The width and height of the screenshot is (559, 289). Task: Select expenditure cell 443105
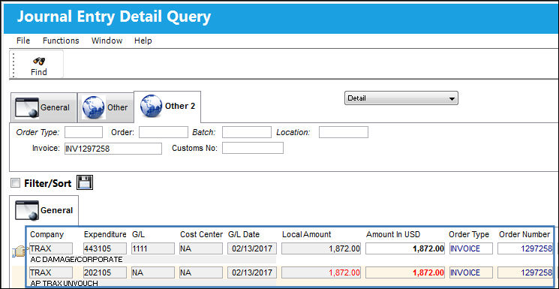105,248
